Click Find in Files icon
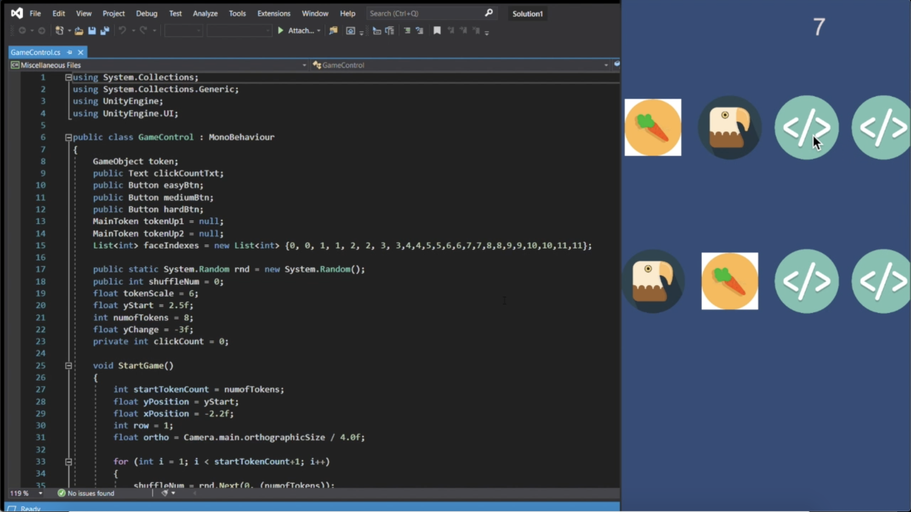Viewport: 911px width, 512px height. point(333,31)
